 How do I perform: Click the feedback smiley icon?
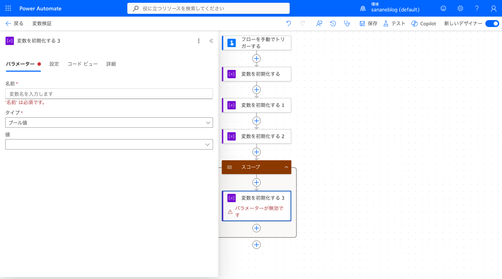[x=443, y=8]
